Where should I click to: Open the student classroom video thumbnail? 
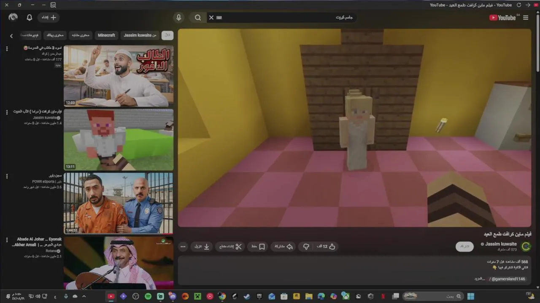119,76
